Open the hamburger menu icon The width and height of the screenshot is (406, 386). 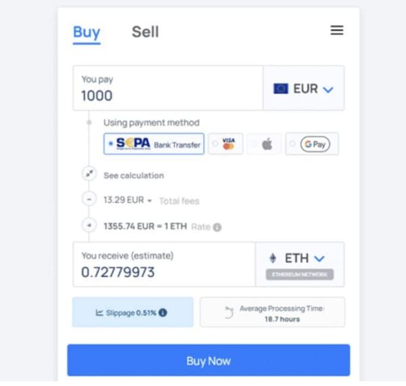click(x=337, y=30)
